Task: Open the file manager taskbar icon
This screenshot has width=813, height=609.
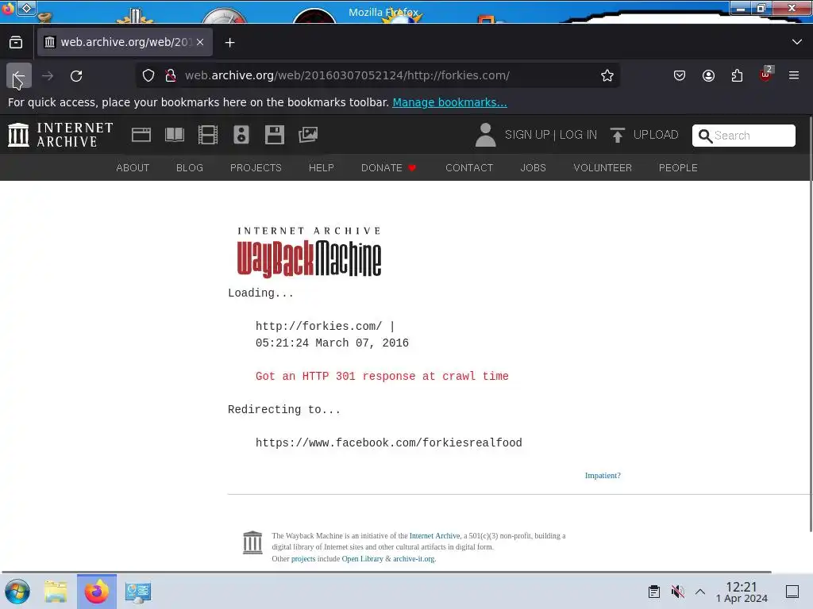Action: pos(56,592)
